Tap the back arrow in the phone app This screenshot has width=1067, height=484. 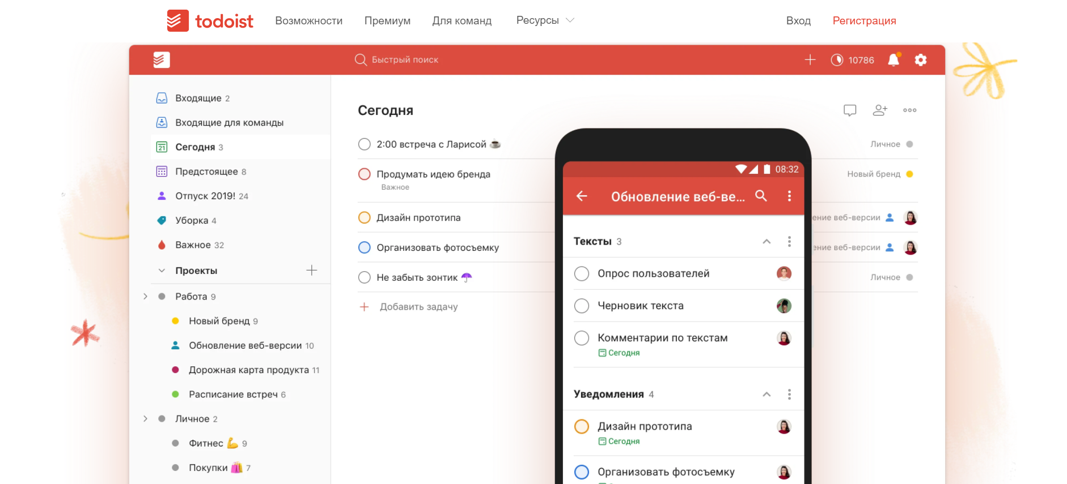[582, 196]
